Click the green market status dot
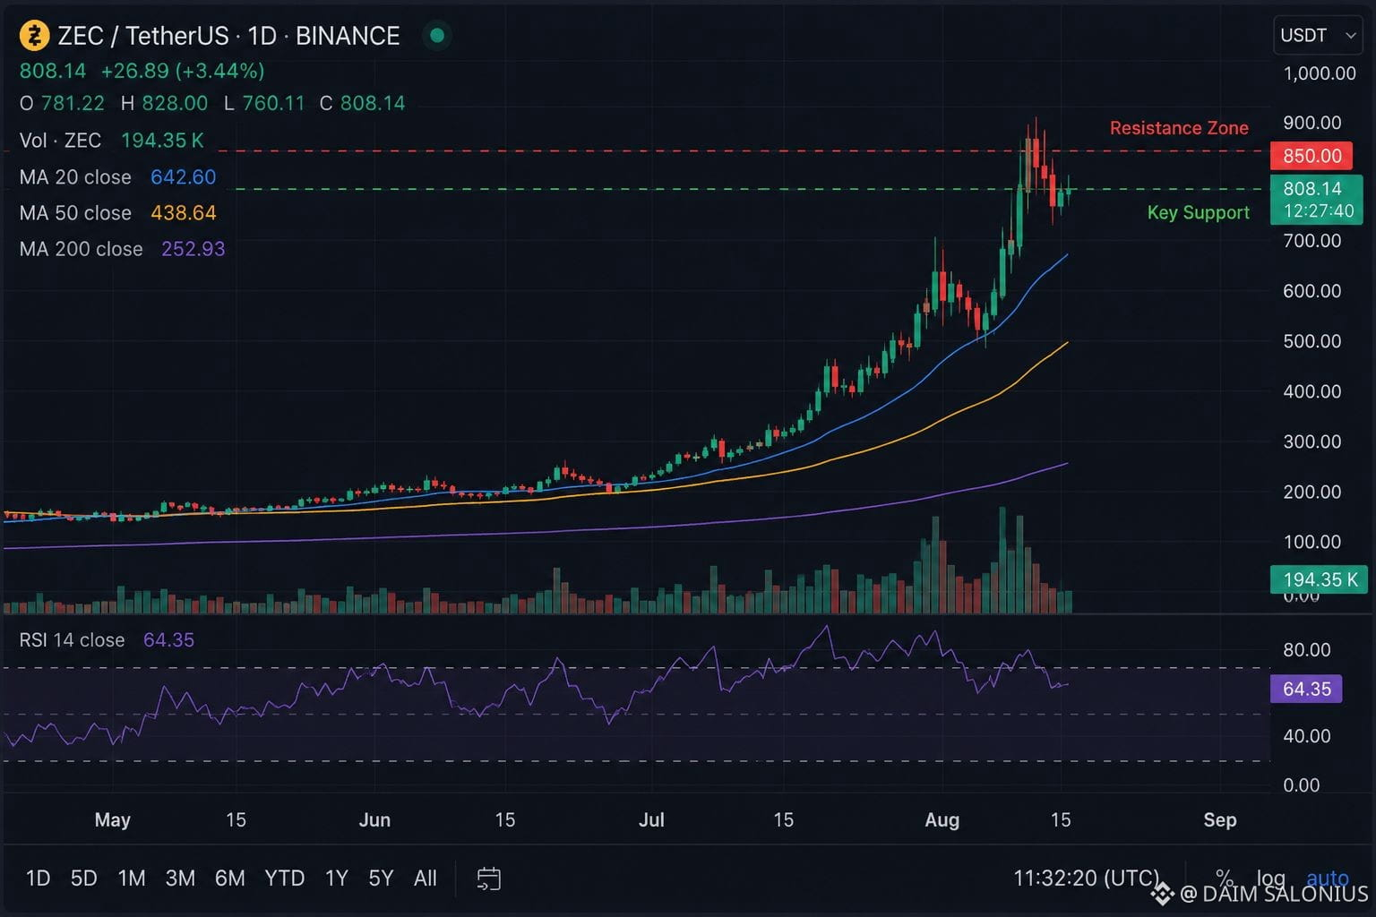The width and height of the screenshot is (1376, 917). pyautogui.click(x=437, y=36)
